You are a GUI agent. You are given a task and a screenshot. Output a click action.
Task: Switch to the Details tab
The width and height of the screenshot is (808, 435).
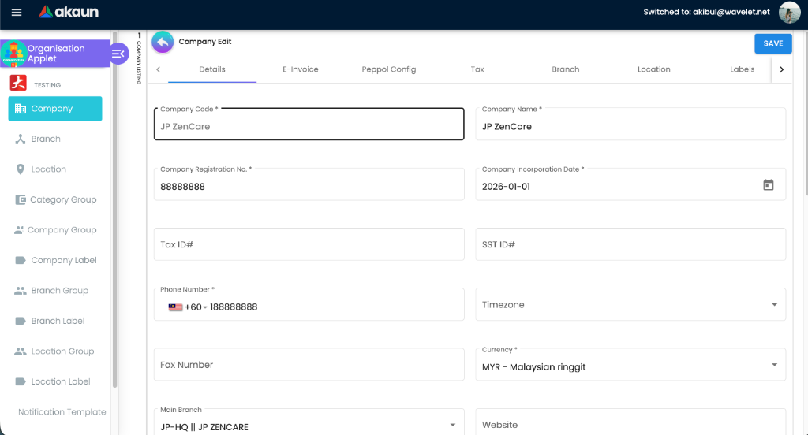212,69
